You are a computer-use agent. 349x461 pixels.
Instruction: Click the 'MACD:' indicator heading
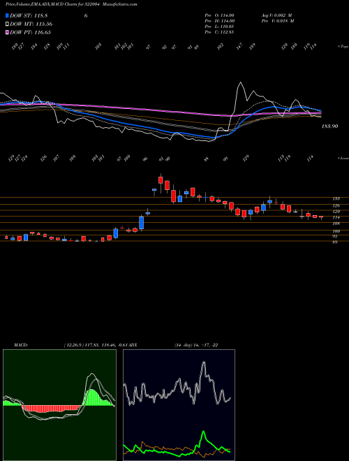tap(21, 345)
